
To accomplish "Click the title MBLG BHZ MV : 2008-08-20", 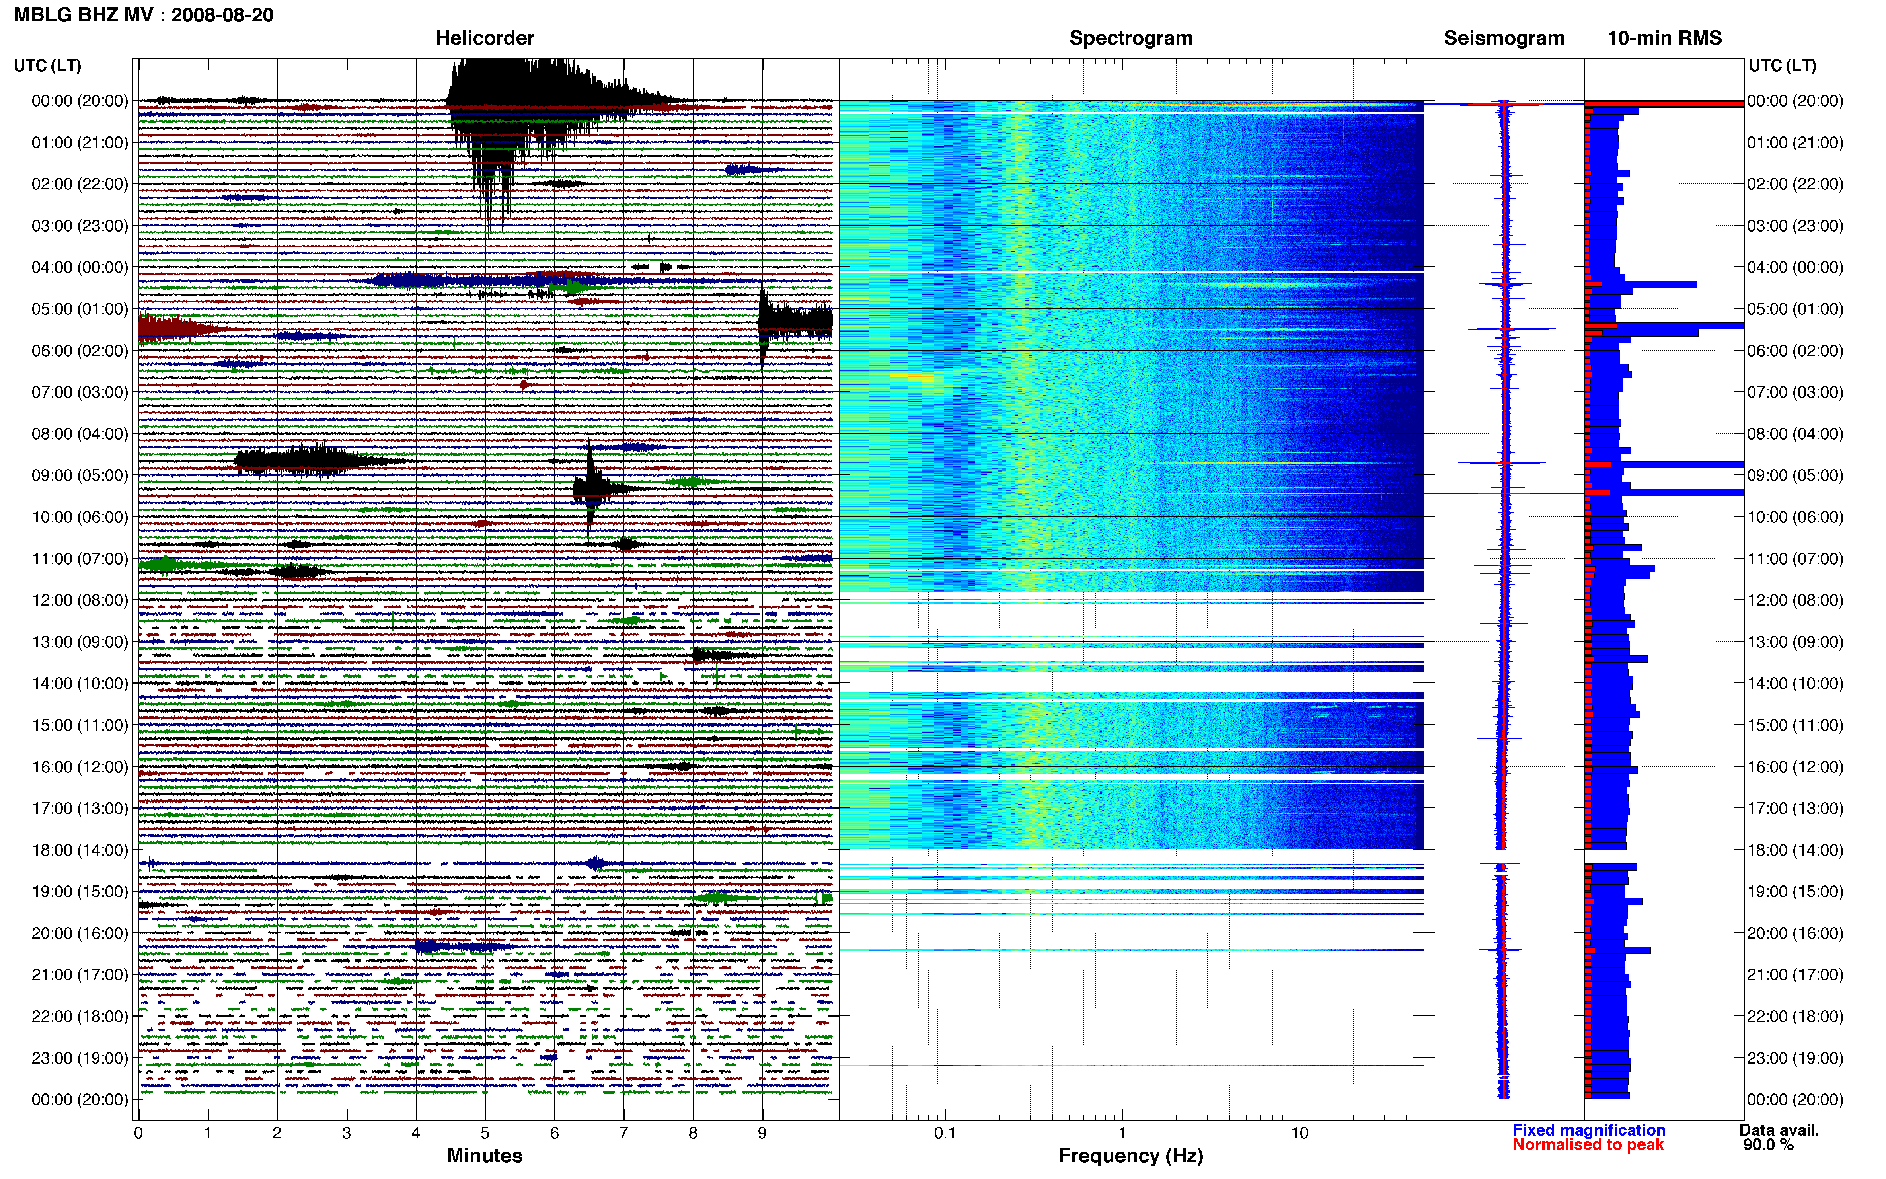I will tap(144, 15).
